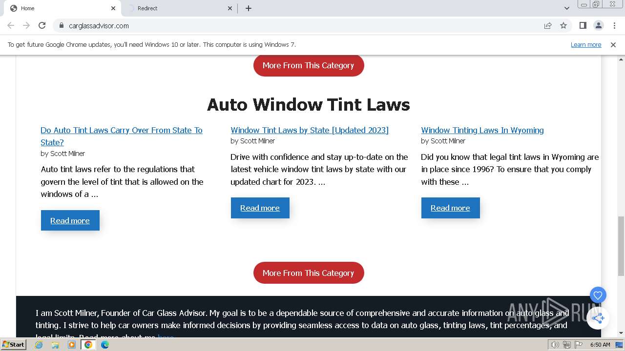Open the Chrome three-dot menu
The height and width of the screenshot is (351, 625).
[614, 25]
